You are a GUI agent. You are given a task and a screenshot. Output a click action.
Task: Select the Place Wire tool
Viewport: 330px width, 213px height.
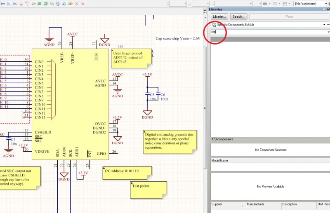tap(2, 3)
